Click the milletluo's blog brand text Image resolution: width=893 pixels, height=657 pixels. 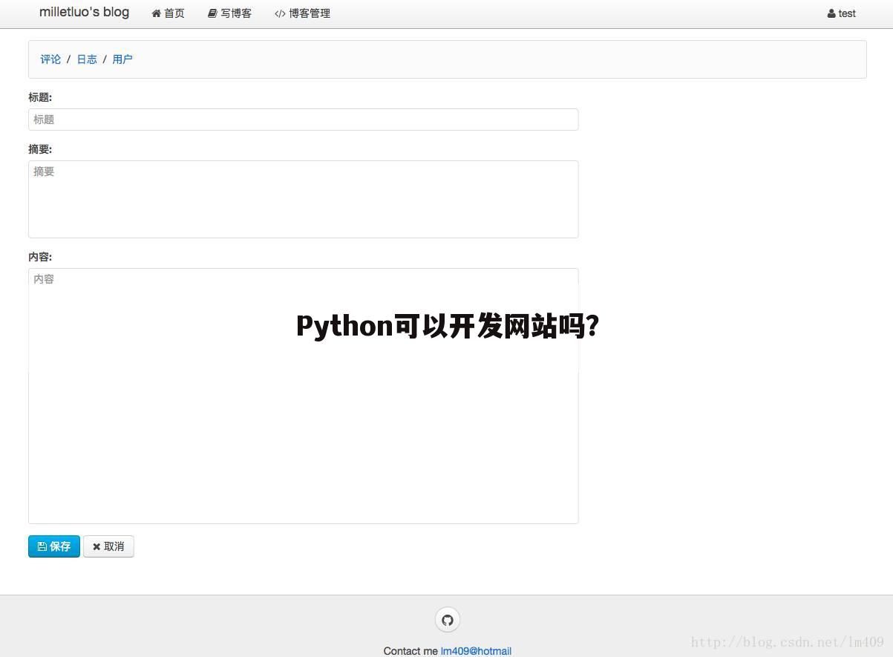(x=84, y=12)
